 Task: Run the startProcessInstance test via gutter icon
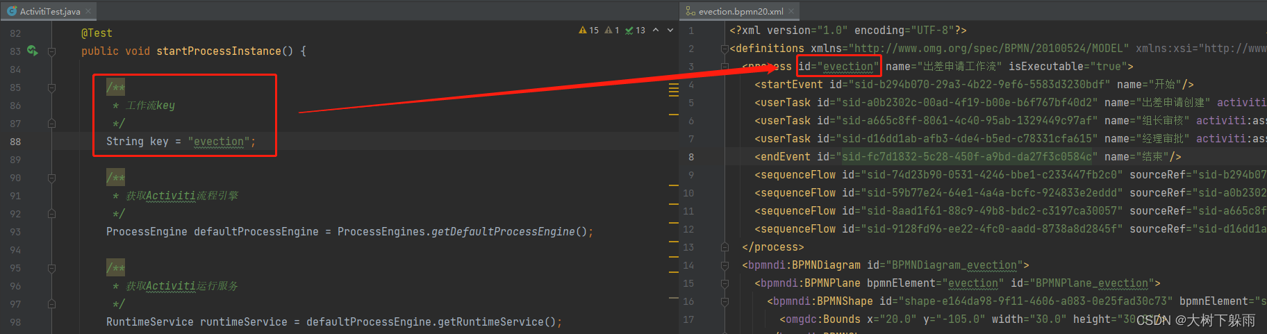point(32,51)
